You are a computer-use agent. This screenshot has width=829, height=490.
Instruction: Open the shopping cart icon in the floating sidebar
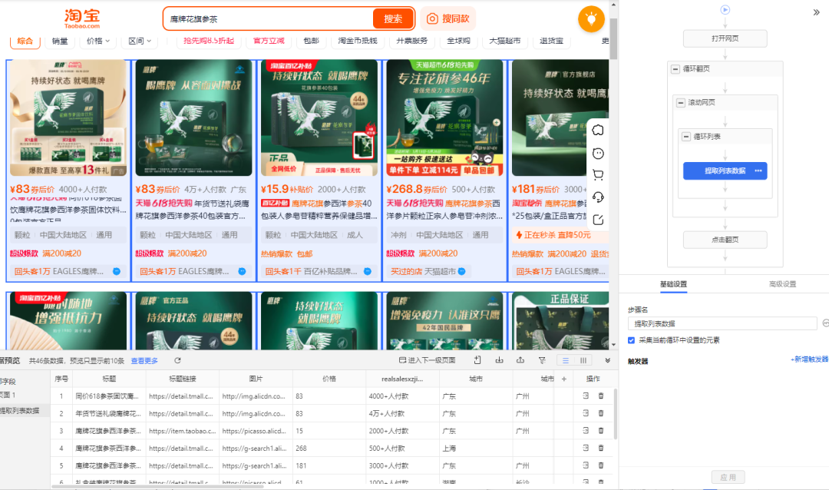(599, 175)
